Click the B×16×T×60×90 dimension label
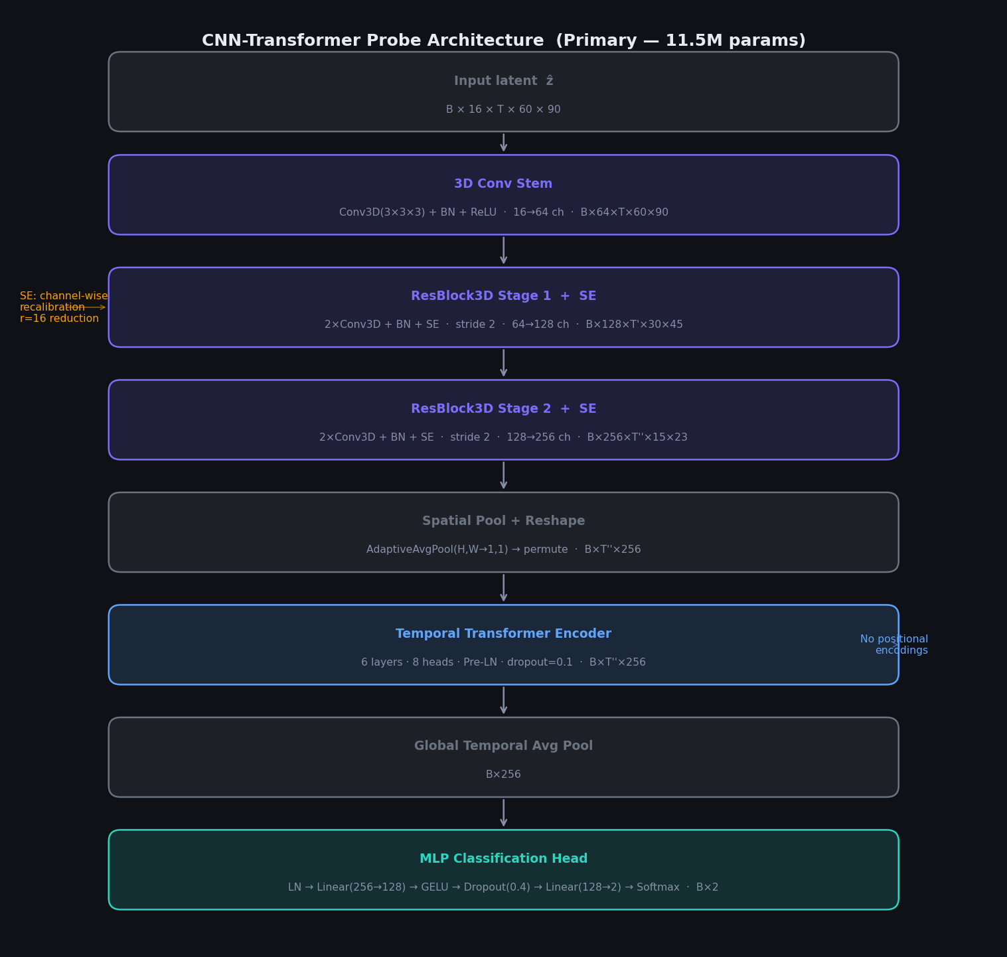Screen dimensions: 1007x957 pos(503,109)
